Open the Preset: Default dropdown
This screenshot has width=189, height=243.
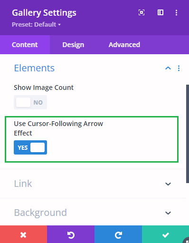pyautogui.click(x=36, y=25)
